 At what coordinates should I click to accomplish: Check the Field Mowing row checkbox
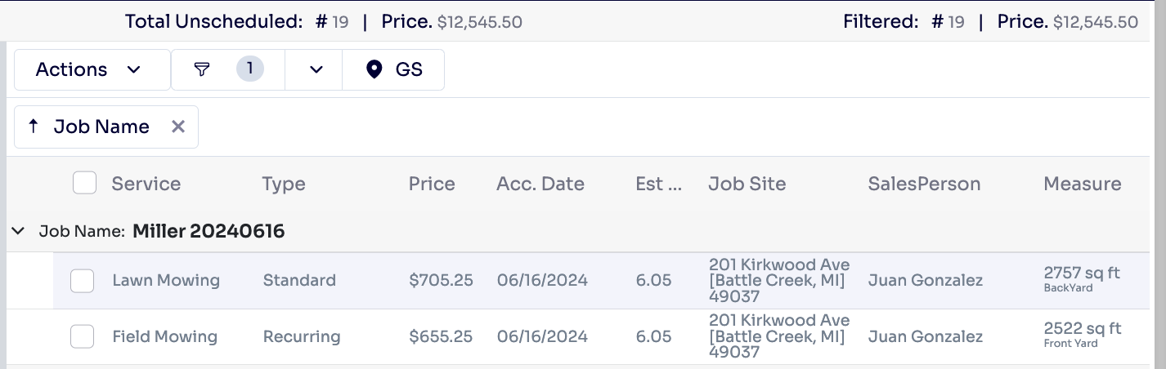click(82, 336)
